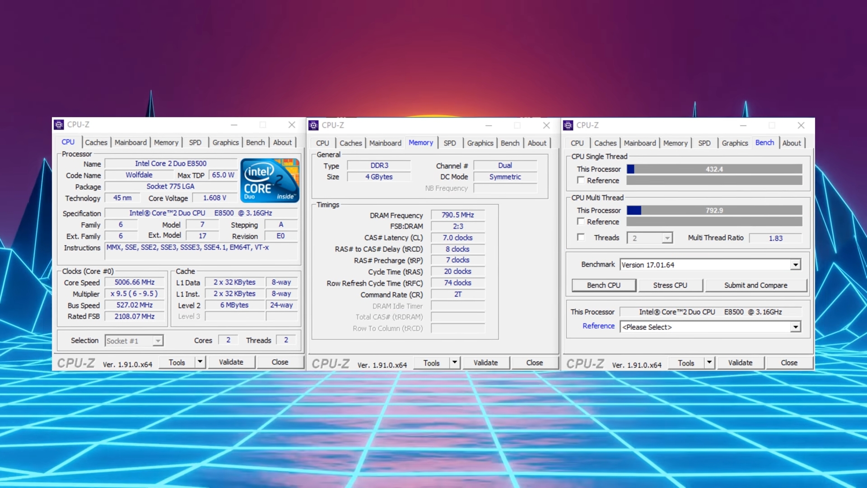Click the CPU-Z icon in middle window titlebar
The height and width of the screenshot is (488, 867).
314,125
